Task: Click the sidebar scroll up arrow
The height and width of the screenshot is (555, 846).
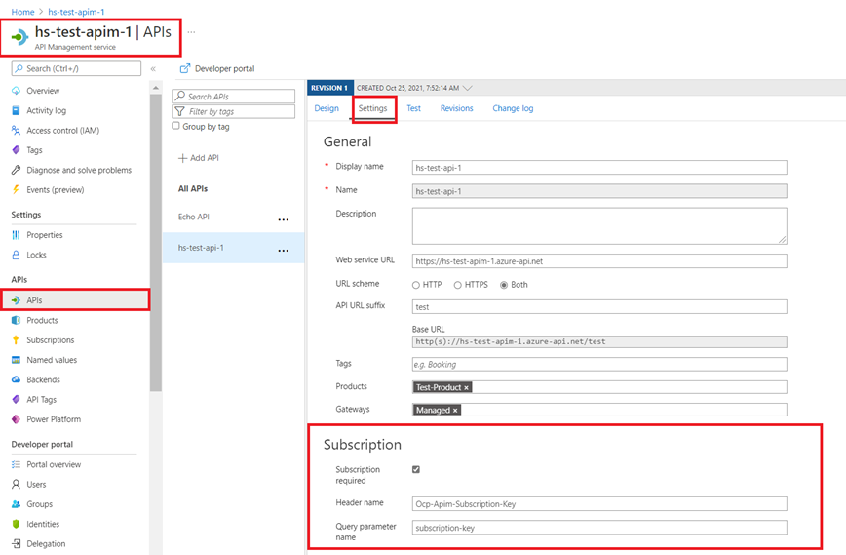Action: coord(156,88)
